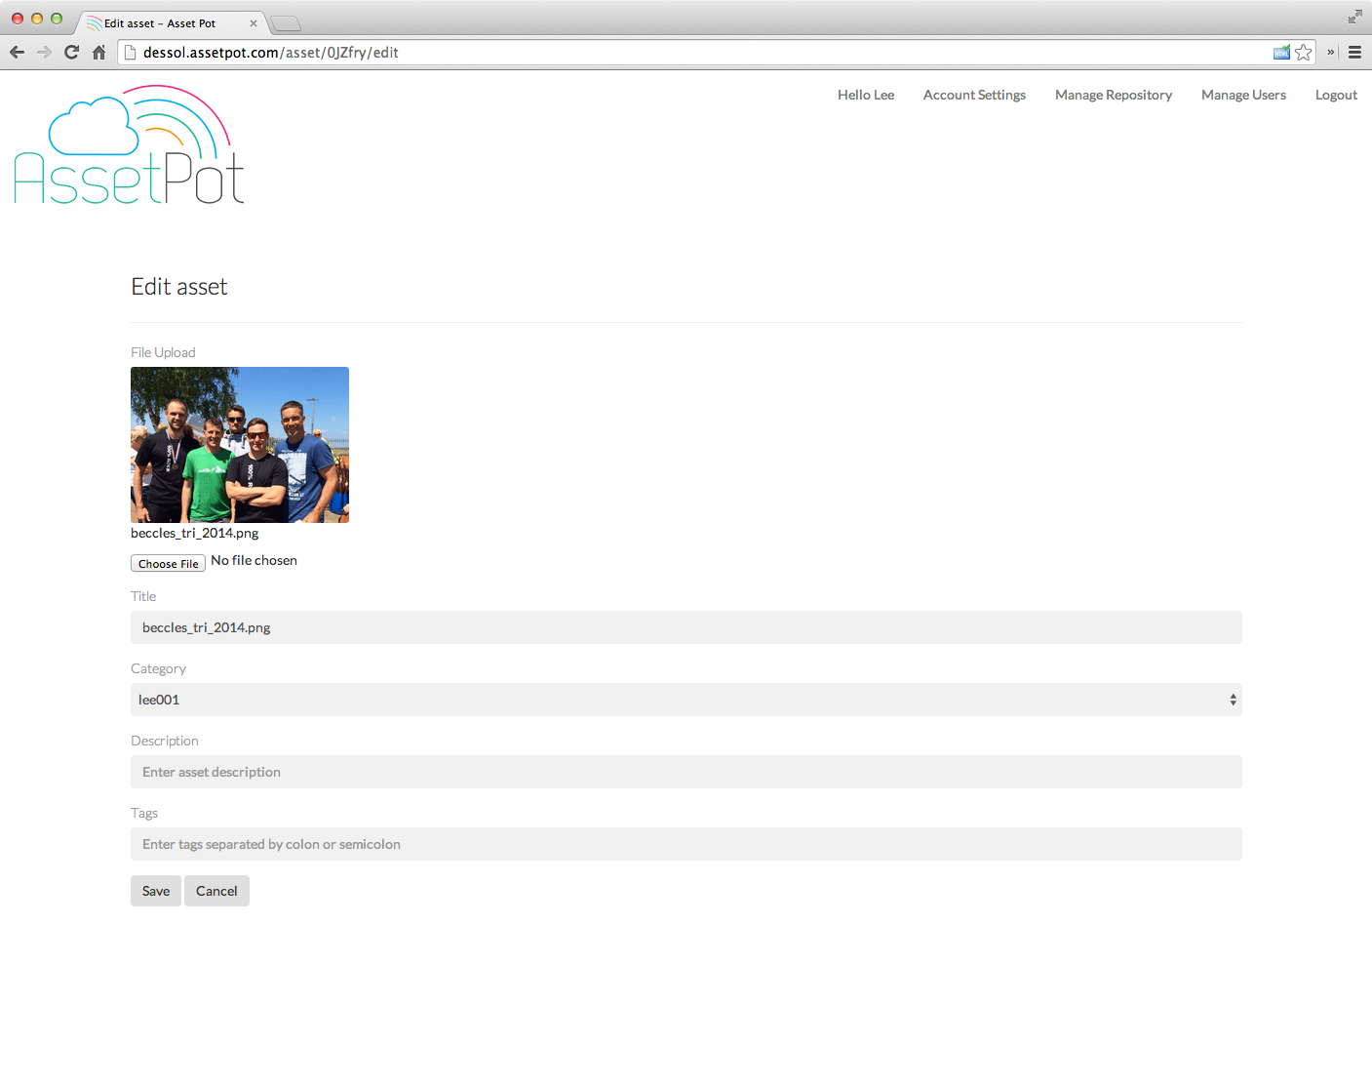Click the Tags label
Screen dimensions: 1372x1085
point(144,813)
